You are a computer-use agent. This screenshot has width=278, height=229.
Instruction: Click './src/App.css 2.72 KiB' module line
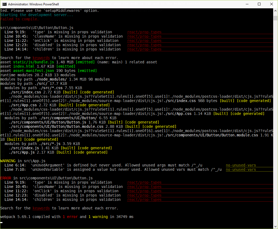[59, 105]
